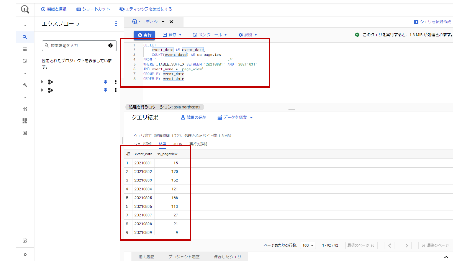Open Scheduled Queries clock icon in sidebar
Image resolution: width=469 pixels, height=264 pixels.
[x=25, y=61]
